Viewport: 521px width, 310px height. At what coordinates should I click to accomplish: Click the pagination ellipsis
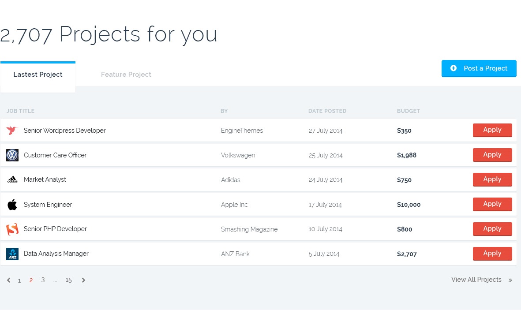click(55, 281)
